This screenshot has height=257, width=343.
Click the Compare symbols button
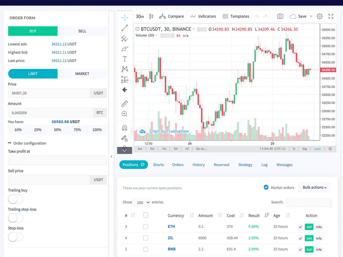tap(171, 16)
